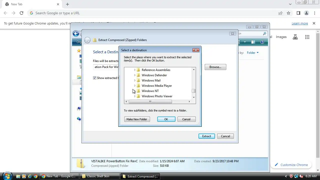Viewport: 320px width, 180px height.
Task: Click the Reference Assemblies folder icon
Action: (138, 70)
